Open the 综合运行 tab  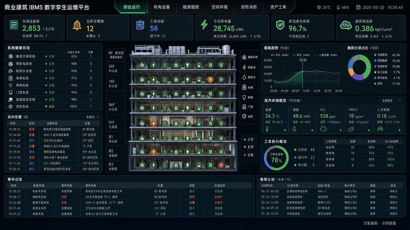[132, 7]
